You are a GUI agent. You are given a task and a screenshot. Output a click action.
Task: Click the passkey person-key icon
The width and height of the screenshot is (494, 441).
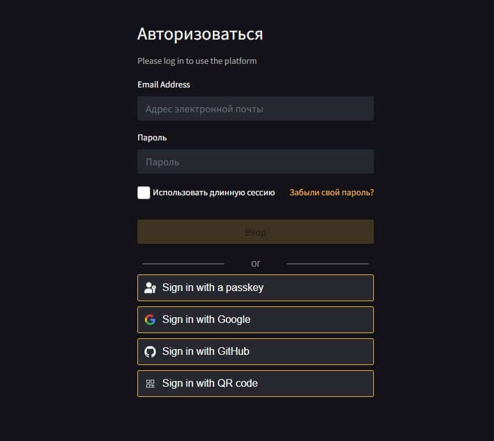[150, 288]
